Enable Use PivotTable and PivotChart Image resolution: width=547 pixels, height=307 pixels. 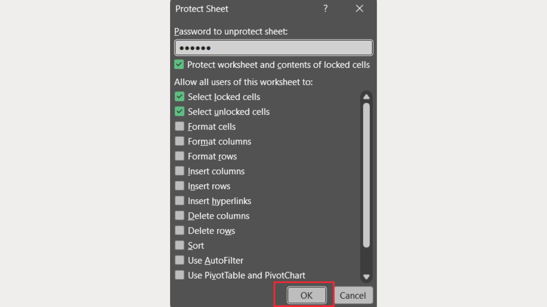coord(179,275)
